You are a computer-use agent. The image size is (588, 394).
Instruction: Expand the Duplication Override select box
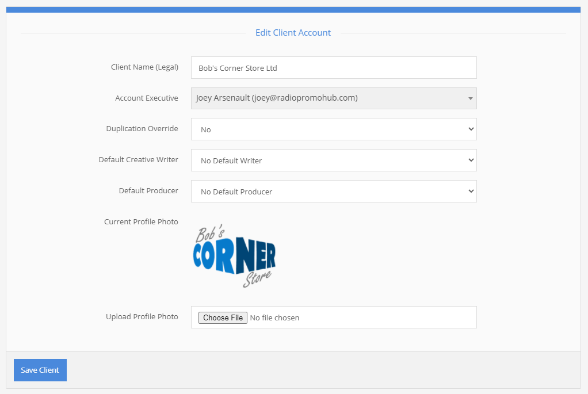pos(328,129)
